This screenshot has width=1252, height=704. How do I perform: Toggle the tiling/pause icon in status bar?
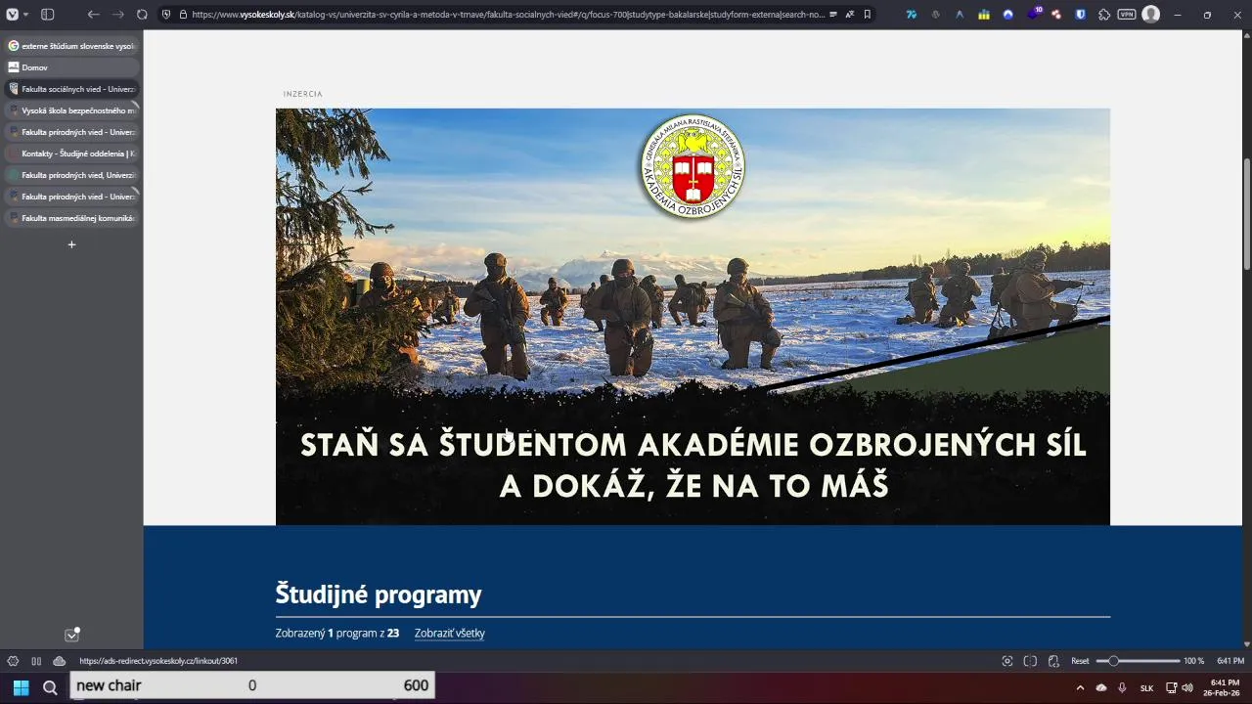(36, 661)
